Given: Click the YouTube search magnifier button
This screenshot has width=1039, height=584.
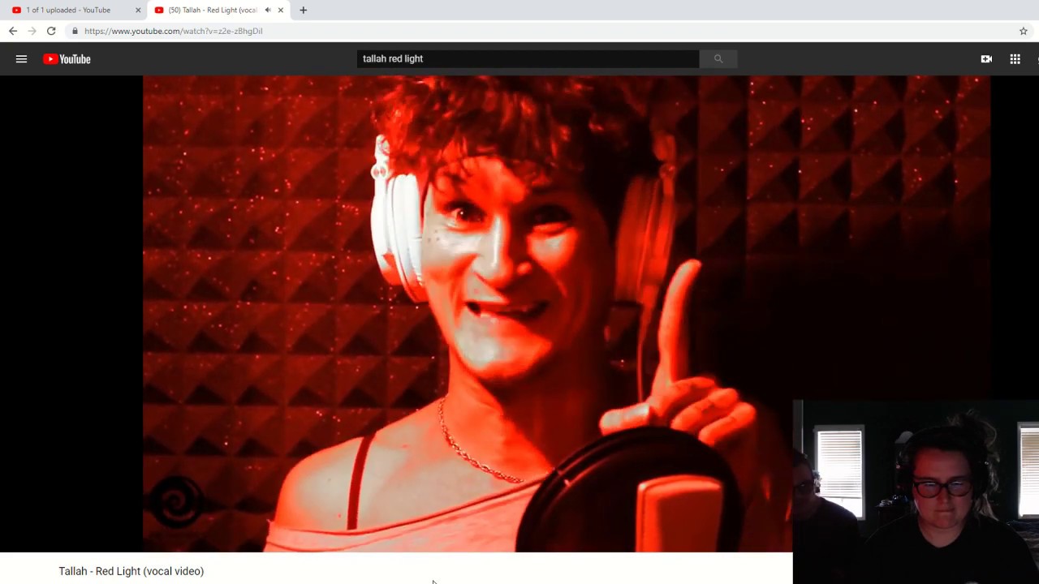Looking at the screenshot, I should [718, 59].
